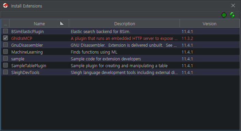This screenshot has width=241, height=131.
Task: Click the '...' install-status column header
Action: coord(5,24)
